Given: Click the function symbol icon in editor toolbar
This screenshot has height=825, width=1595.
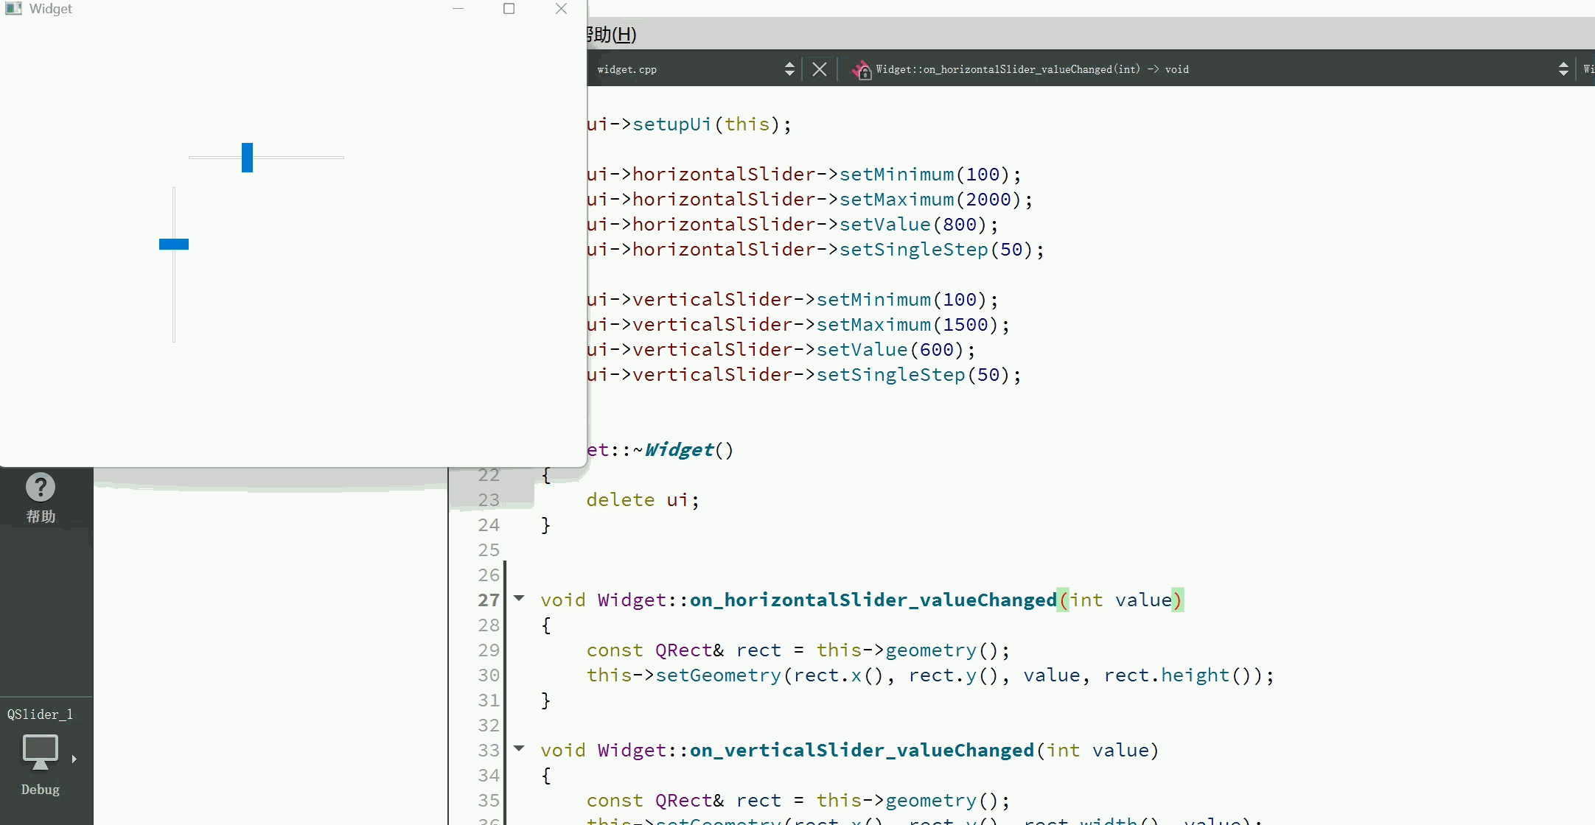Looking at the screenshot, I should click(860, 69).
